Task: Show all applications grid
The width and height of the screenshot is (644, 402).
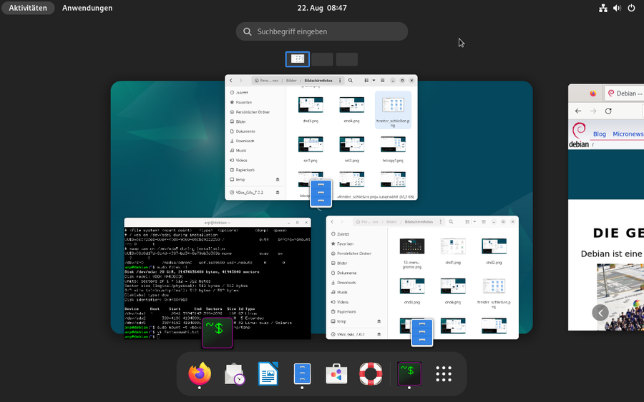Action: (444, 373)
